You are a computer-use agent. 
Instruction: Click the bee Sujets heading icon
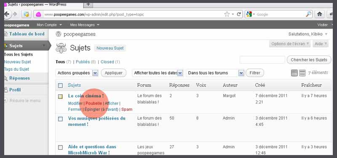61,48
